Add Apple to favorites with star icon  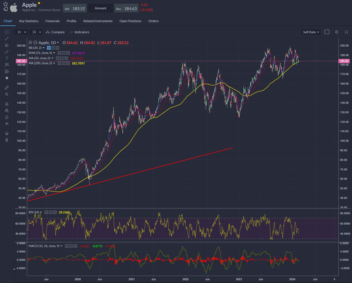coord(6,4)
